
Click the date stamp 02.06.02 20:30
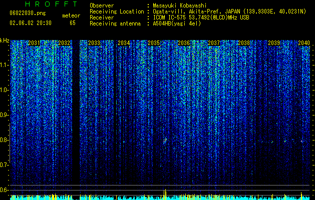coord(31,23)
